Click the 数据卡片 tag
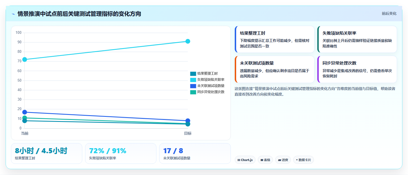The width and height of the screenshot is (408, 175). tap(303, 160)
